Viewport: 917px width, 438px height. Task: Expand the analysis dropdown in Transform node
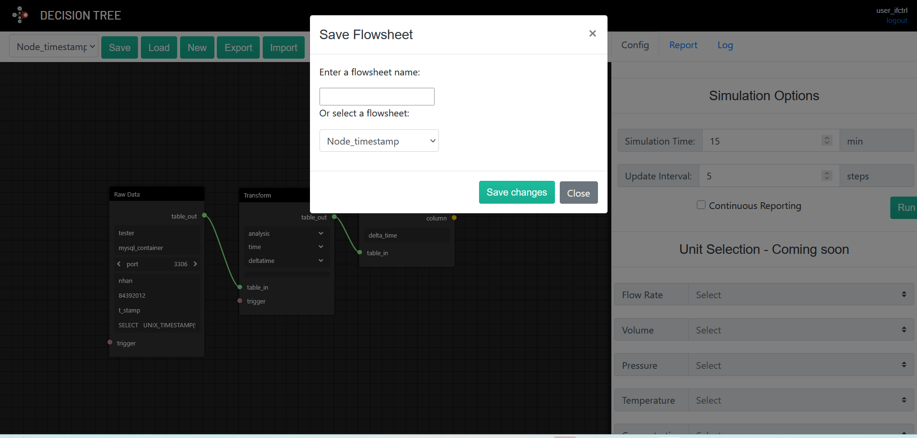click(286, 233)
